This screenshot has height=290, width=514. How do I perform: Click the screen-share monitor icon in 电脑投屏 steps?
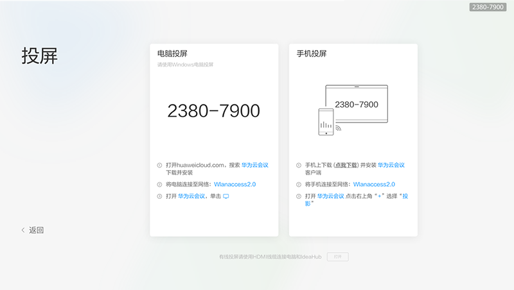pos(226,196)
